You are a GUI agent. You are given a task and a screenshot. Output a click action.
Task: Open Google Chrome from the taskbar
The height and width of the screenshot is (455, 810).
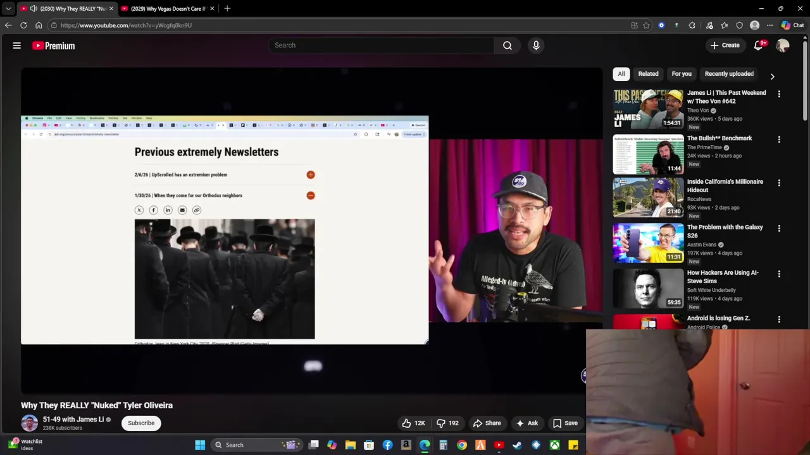click(462, 445)
